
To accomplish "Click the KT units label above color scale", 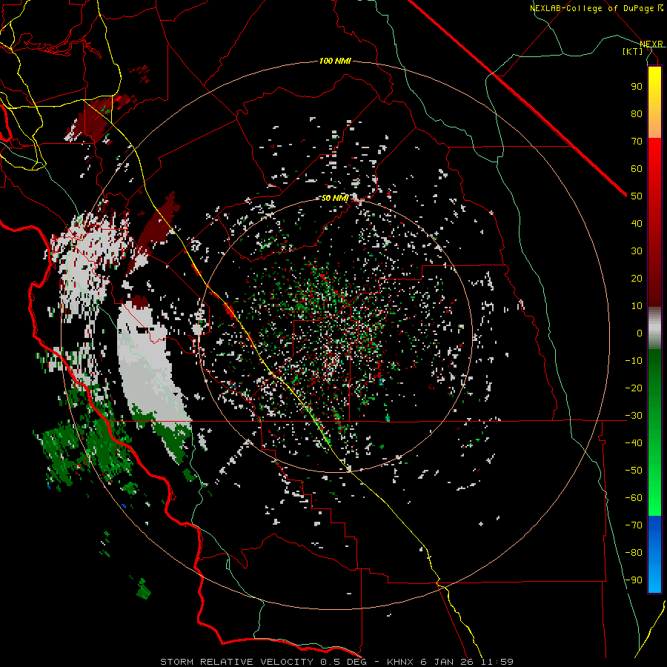I will (x=633, y=51).
